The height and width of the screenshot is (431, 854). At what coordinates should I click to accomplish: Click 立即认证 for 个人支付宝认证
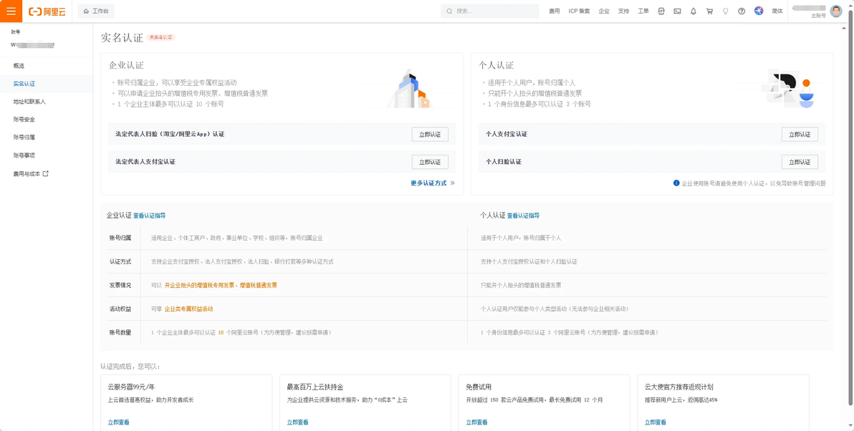pyautogui.click(x=800, y=134)
